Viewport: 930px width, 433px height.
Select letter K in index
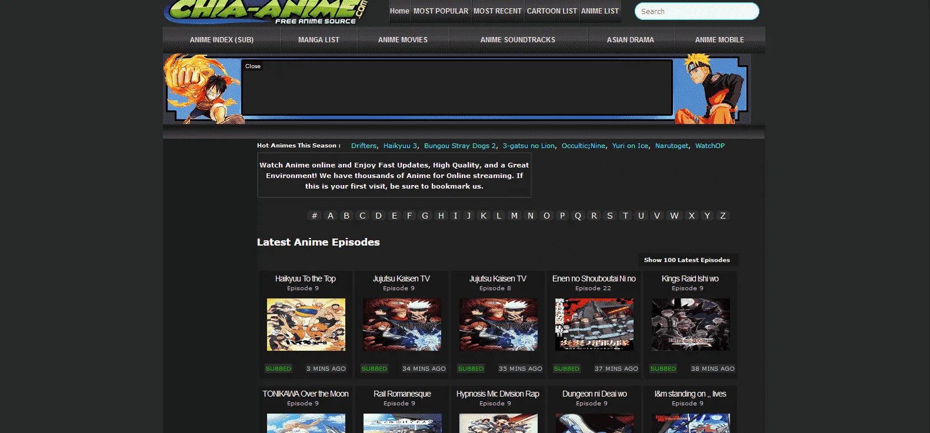tap(484, 216)
